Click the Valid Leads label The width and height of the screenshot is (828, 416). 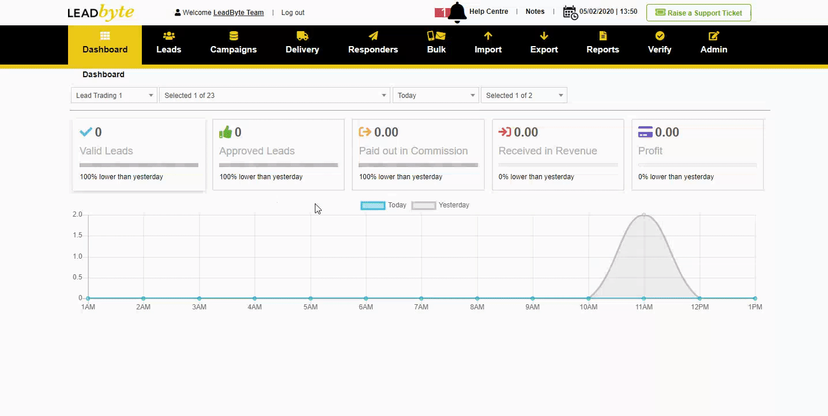pos(106,151)
